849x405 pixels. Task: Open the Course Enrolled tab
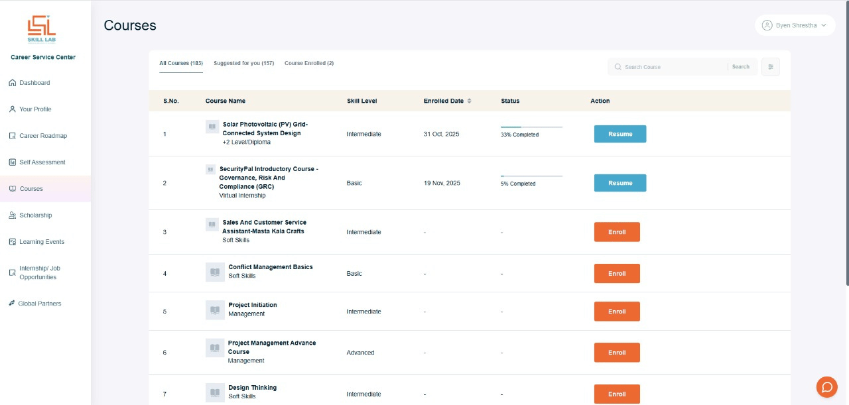coord(309,64)
